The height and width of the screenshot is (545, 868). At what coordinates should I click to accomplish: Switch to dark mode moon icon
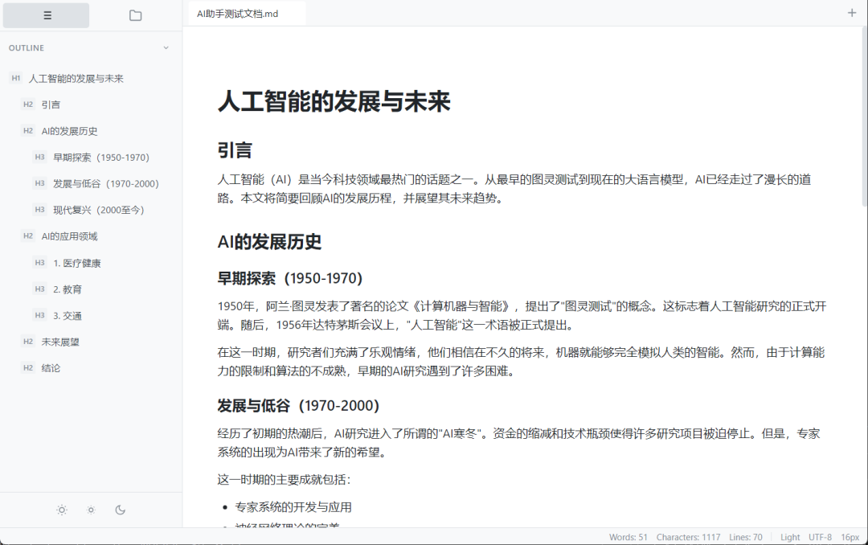click(x=120, y=510)
